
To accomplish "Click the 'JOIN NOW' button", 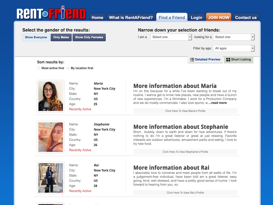I will point(218,17).
